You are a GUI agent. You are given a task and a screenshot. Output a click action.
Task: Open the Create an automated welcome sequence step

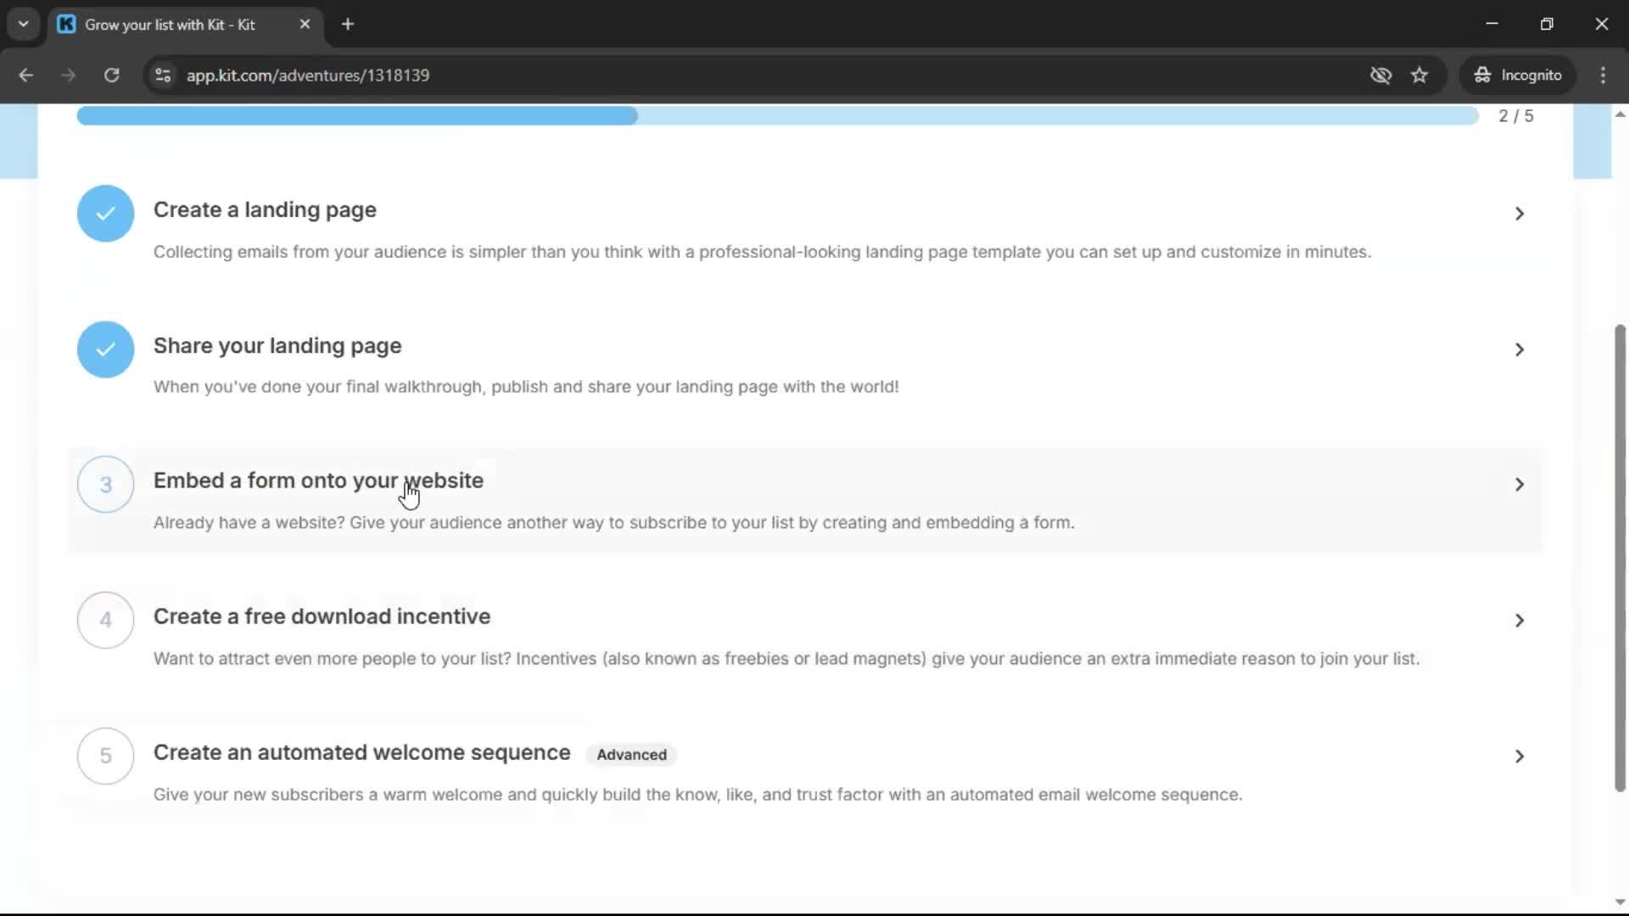pos(1518,756)
